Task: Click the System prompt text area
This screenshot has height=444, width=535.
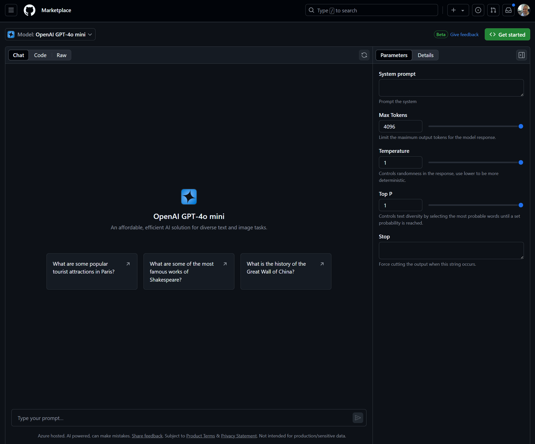Action: (x=451, y=88)
